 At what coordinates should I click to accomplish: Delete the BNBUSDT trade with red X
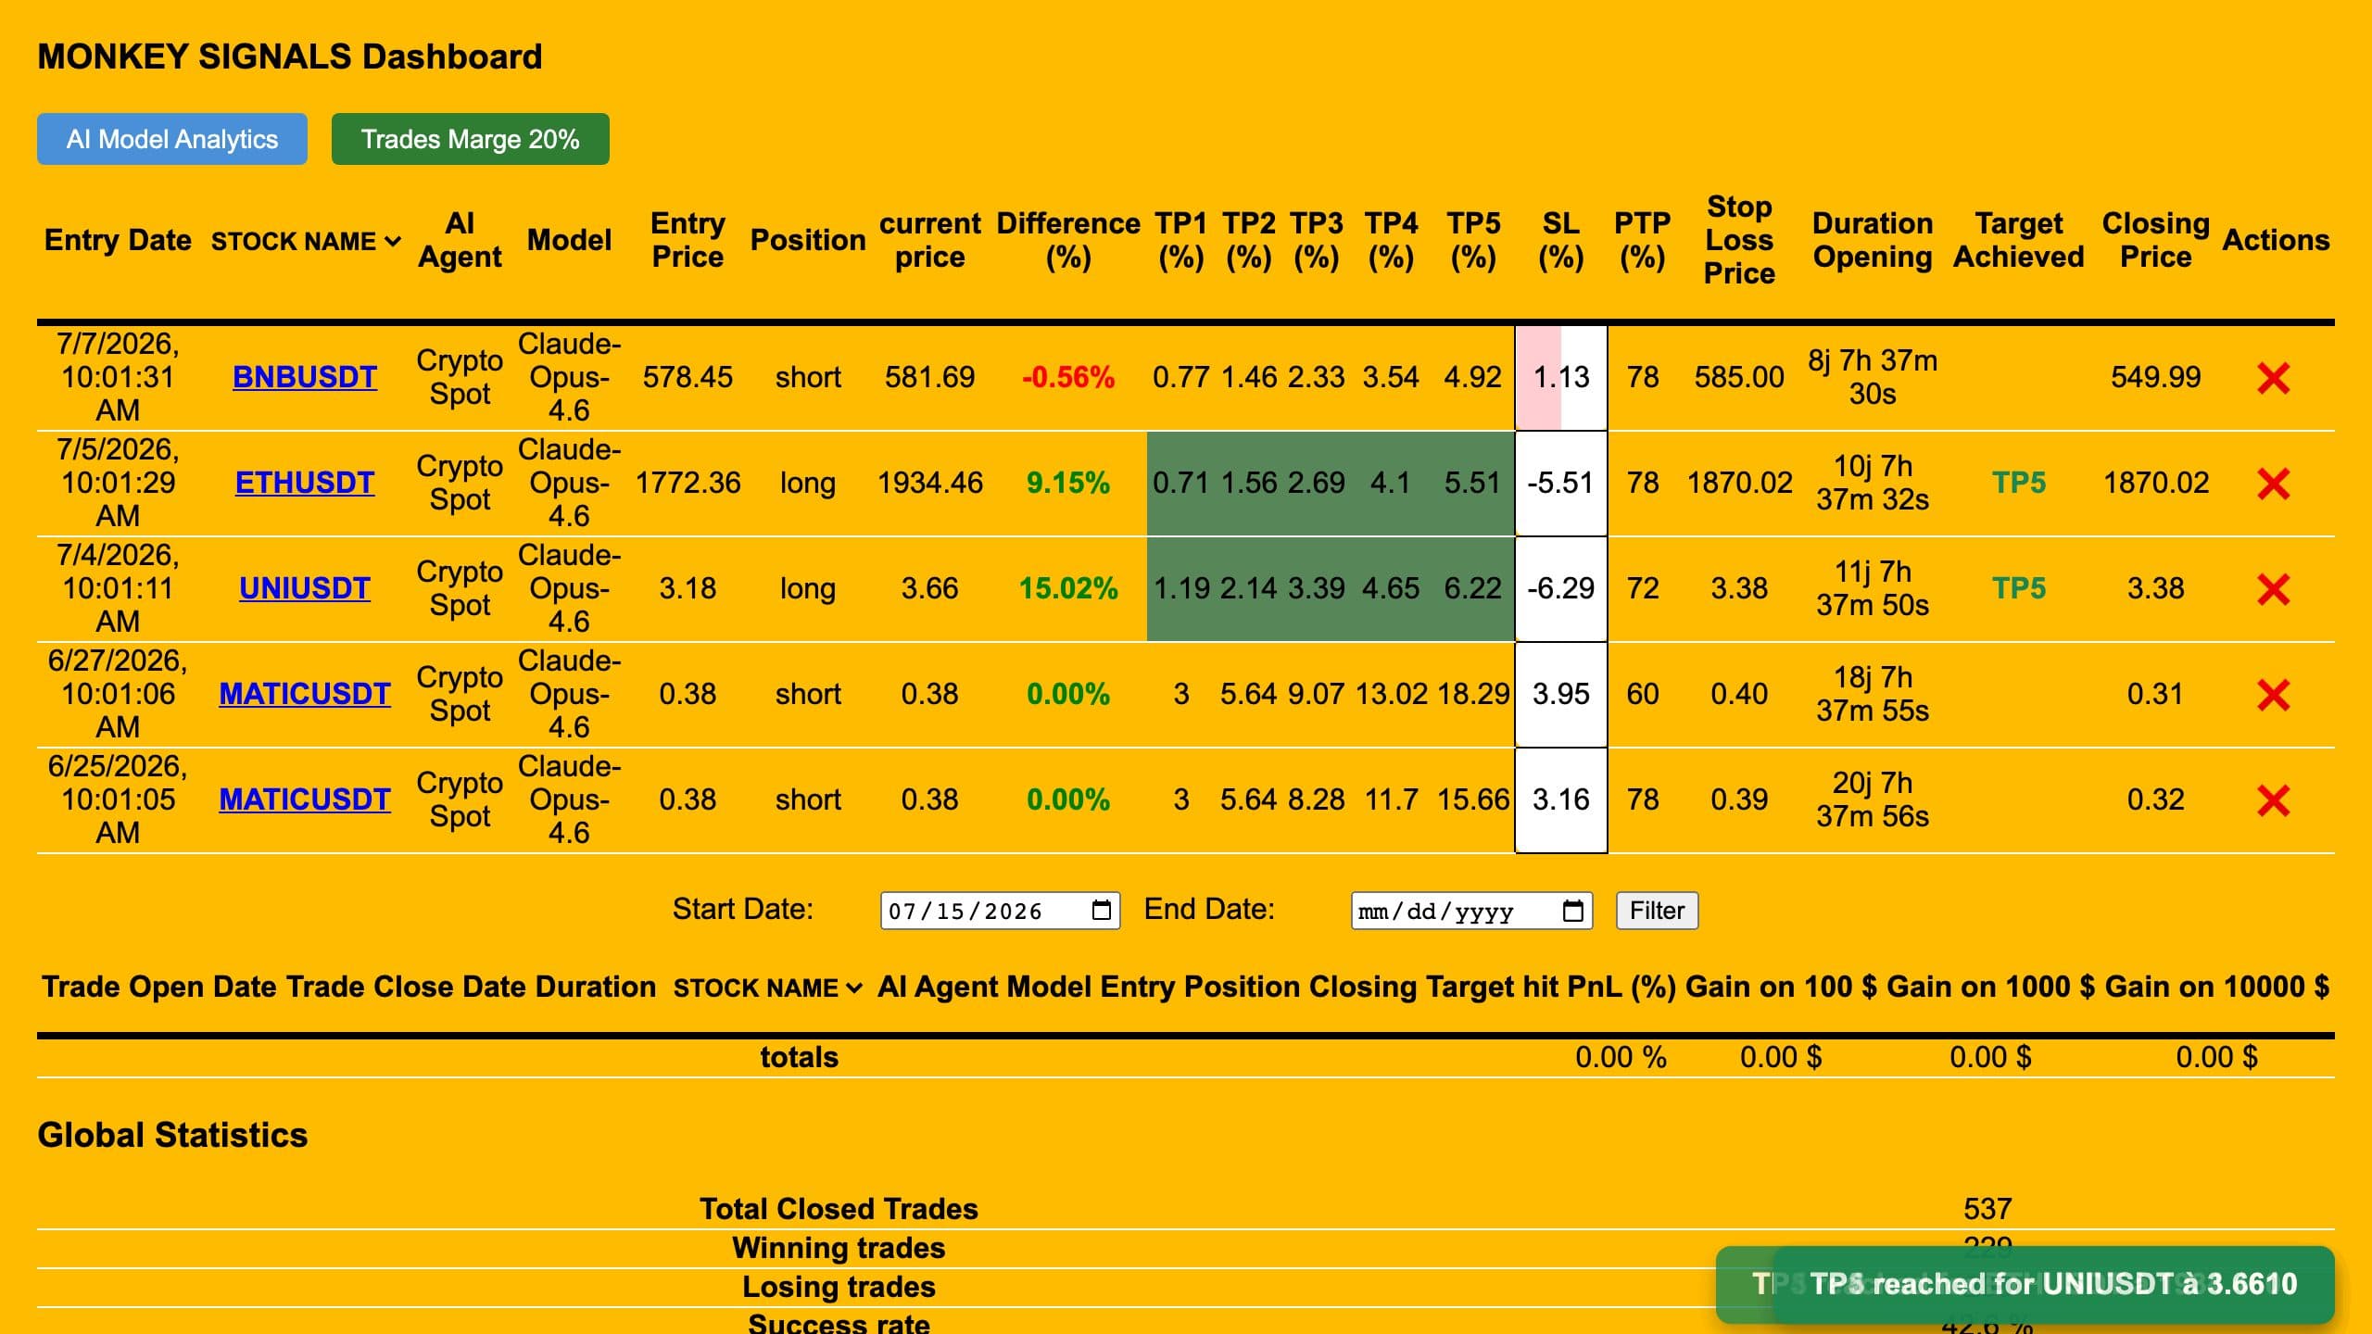[2273, 377]
